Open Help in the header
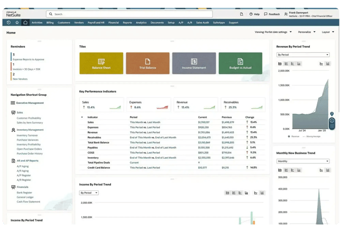The image size is (341, 241). (254, 14)
